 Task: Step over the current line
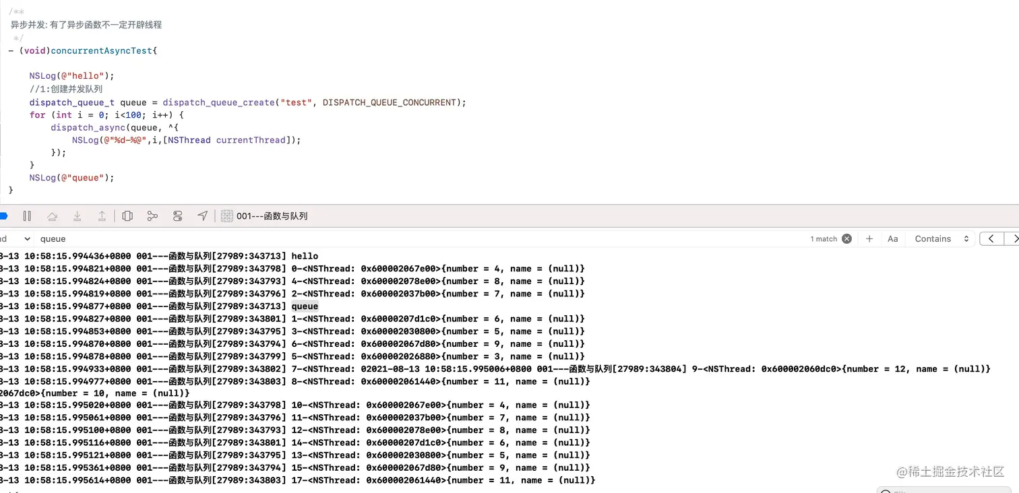pos(53,216)
